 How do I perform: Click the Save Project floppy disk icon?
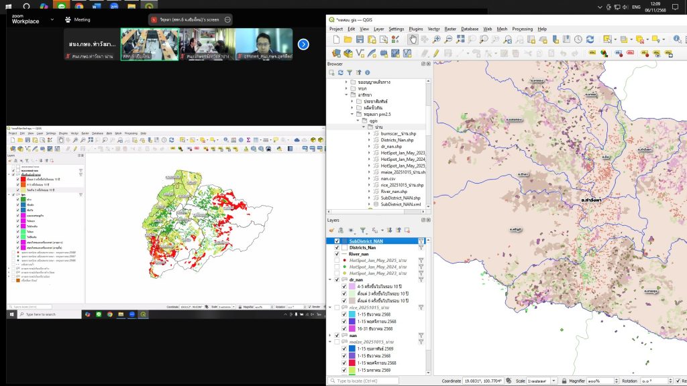tap(360, 40)
